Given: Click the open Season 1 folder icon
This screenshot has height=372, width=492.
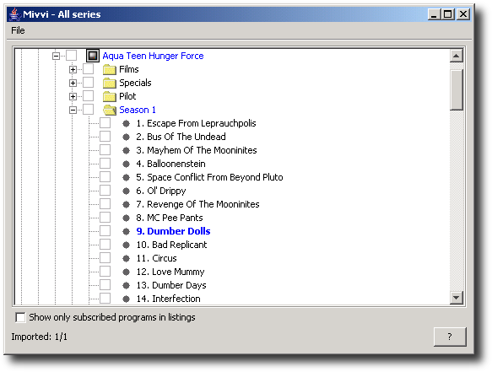Looking at the screenshot, I should click(110, 110).
